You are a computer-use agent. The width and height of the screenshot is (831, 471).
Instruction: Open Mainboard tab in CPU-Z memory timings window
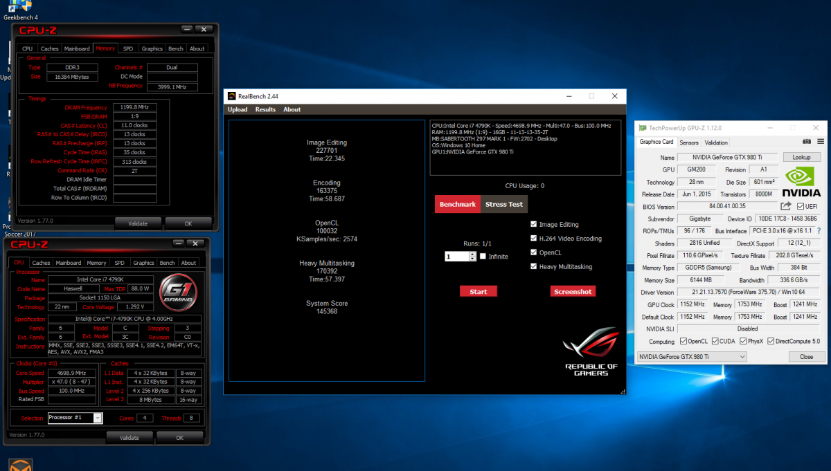coord(76,48)
